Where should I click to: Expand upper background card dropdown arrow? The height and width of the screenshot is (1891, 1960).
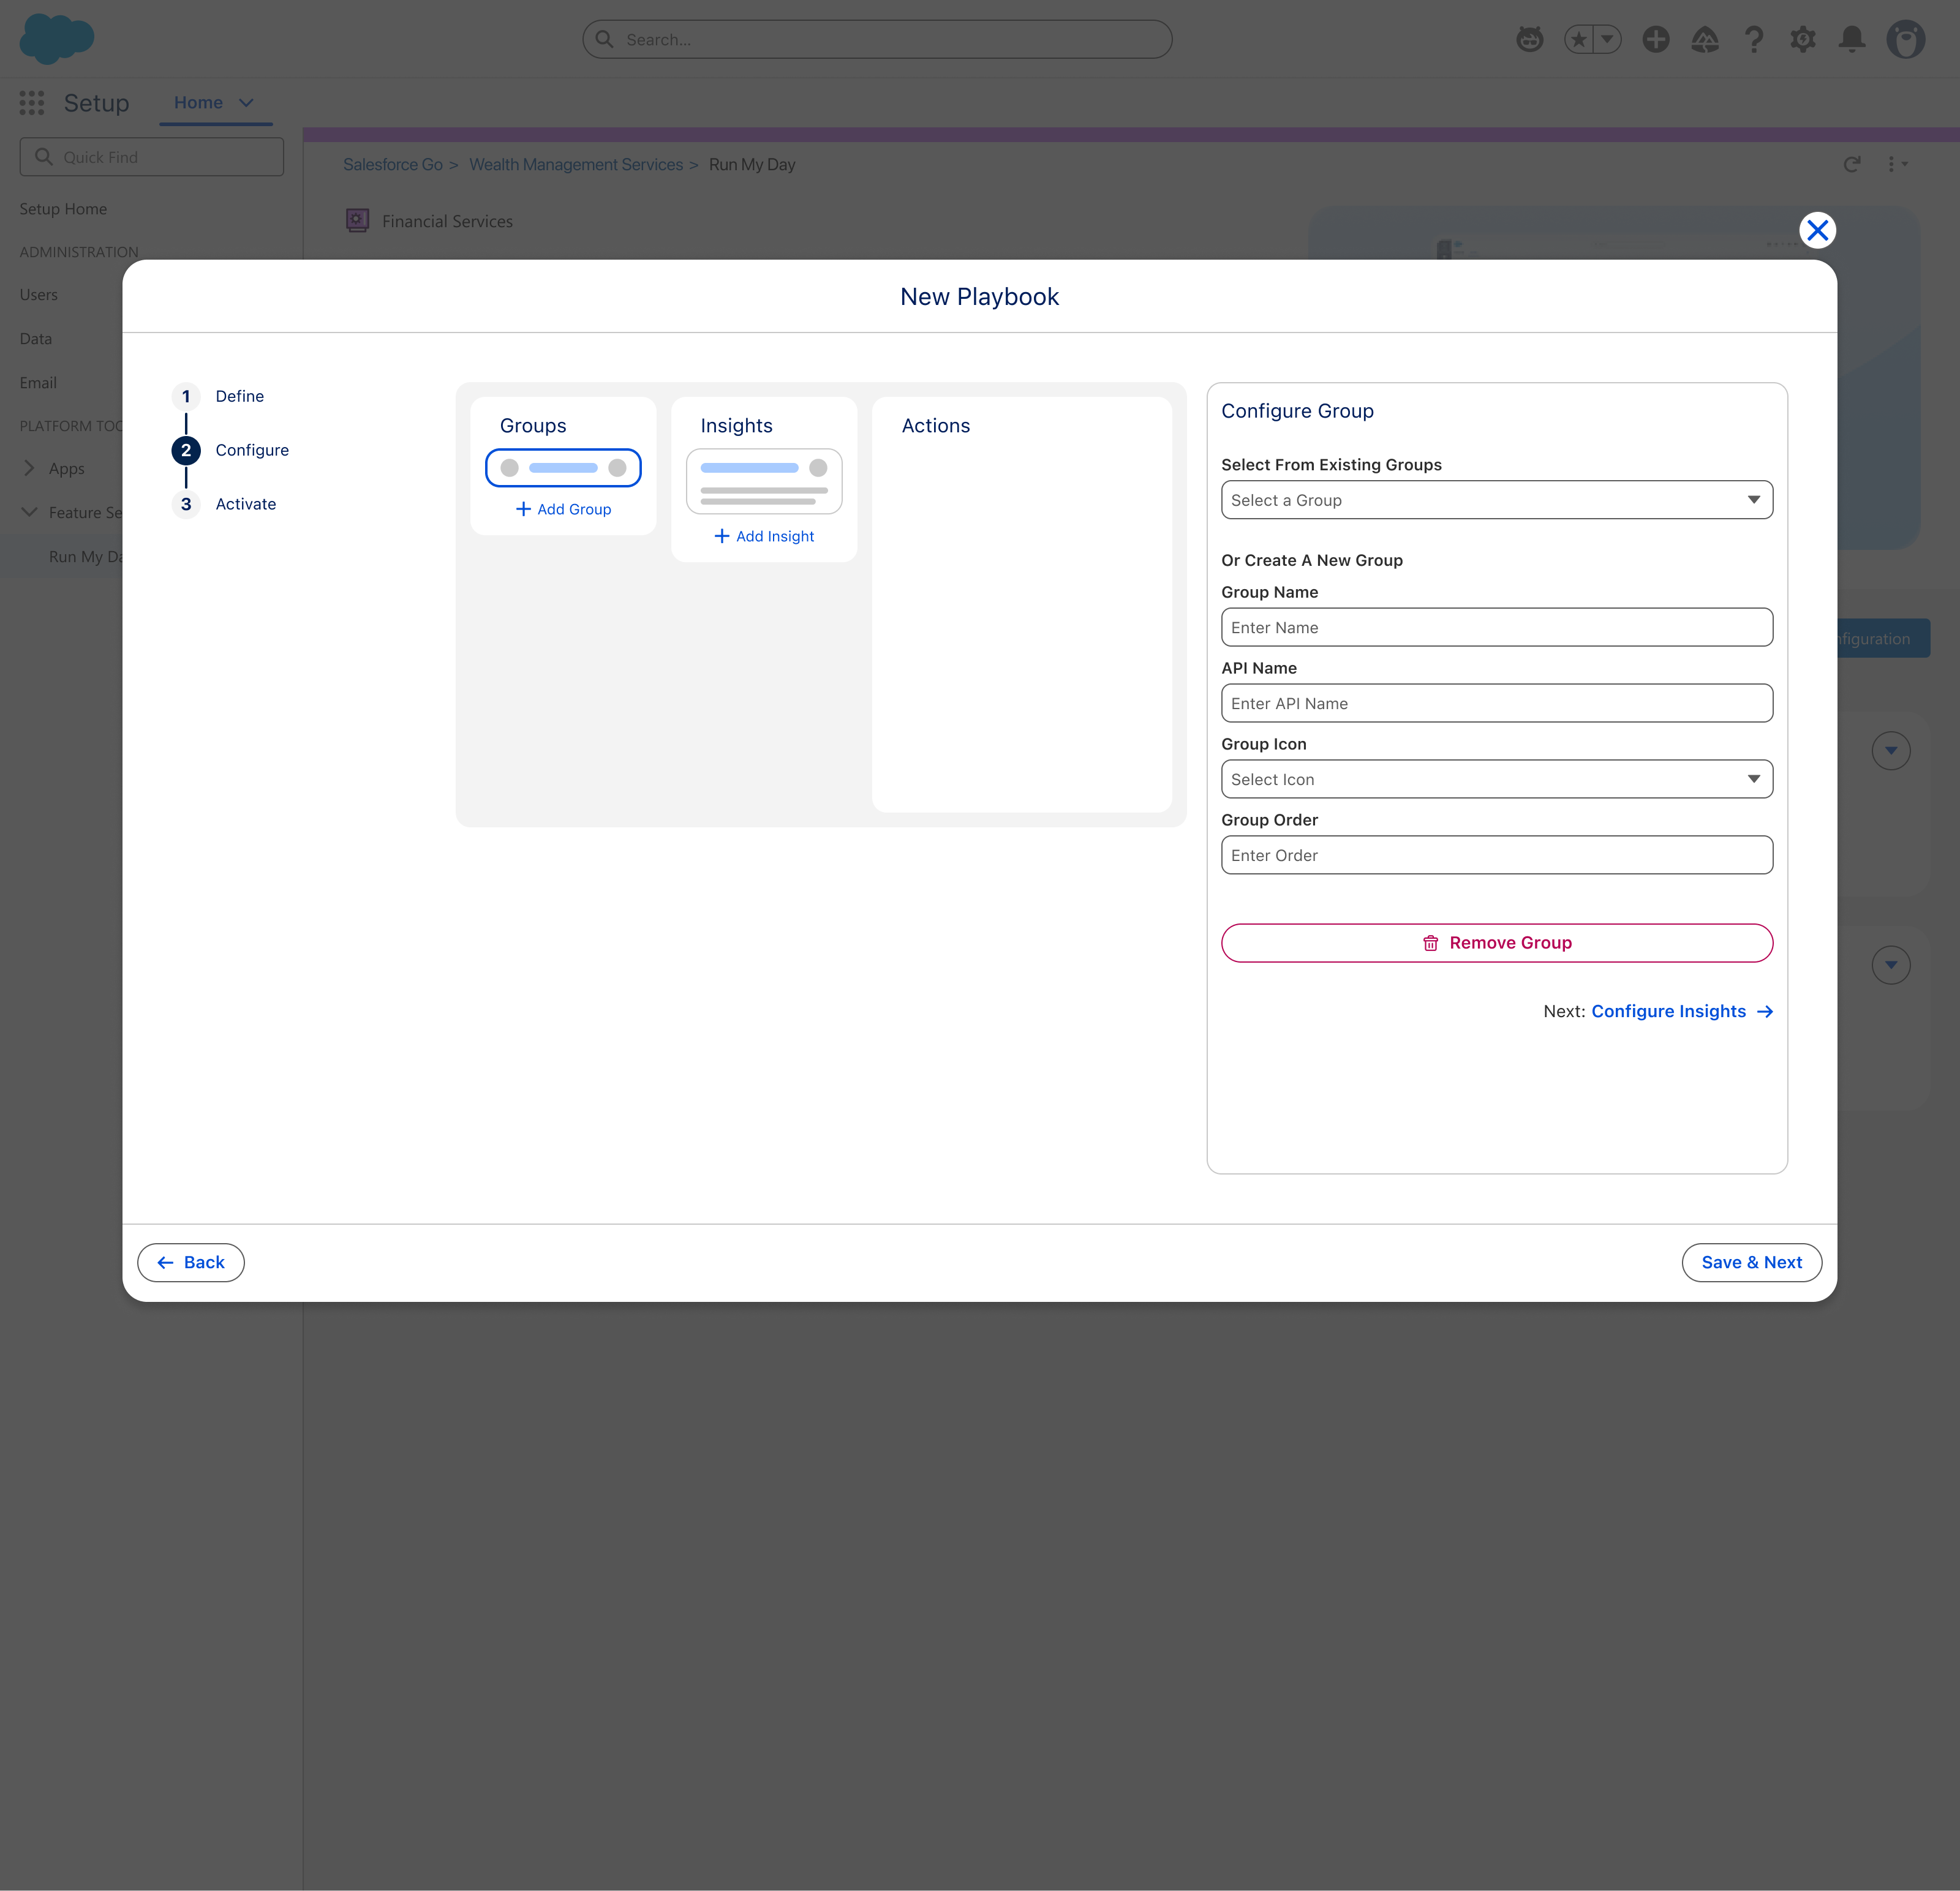pyautogui.click(x=1890, y=750)
